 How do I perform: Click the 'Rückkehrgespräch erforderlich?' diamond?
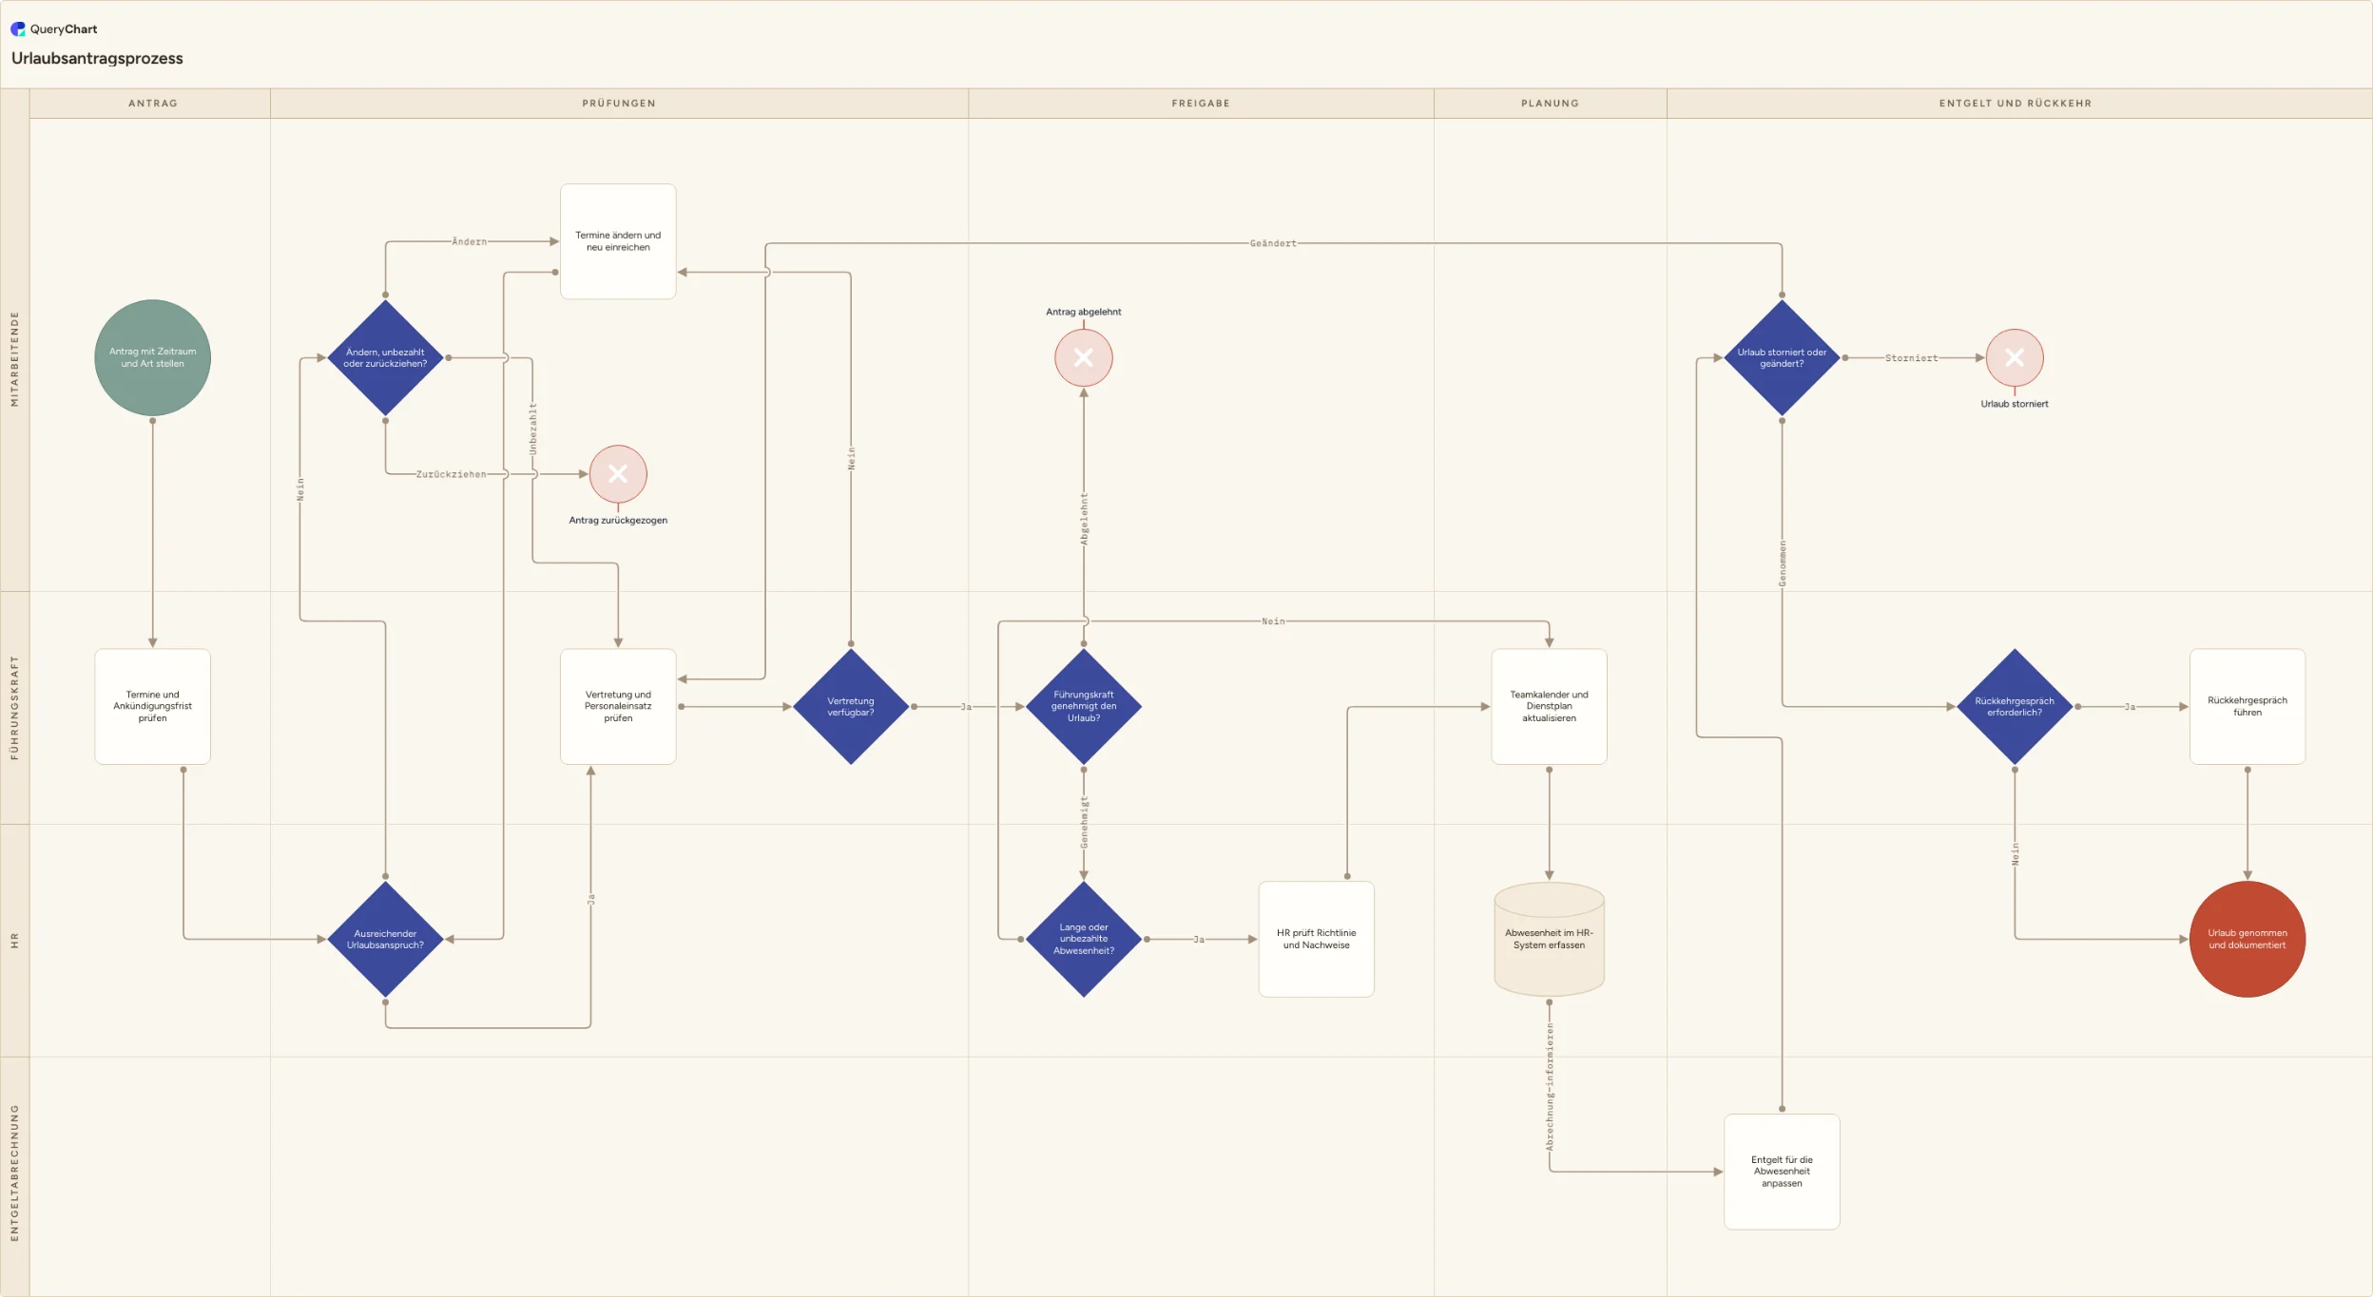click(x=2014, y=707)
